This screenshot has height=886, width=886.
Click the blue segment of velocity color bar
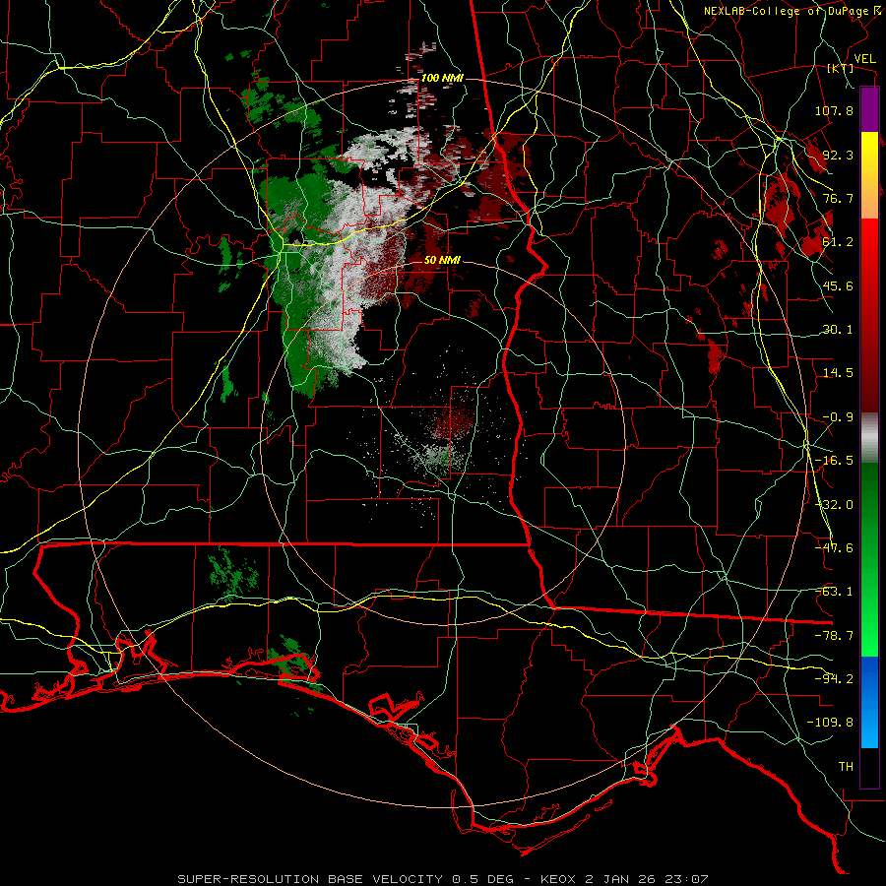pyautogui.click(x=869, y=702)
